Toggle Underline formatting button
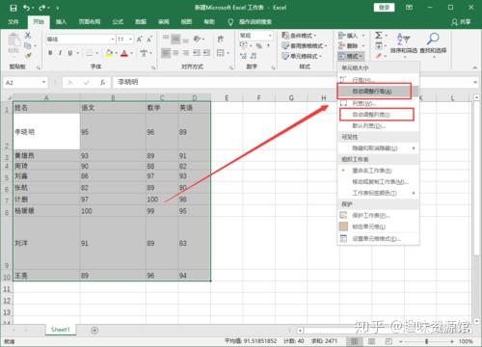The image size is (482, 347). [x=69, y=53]
